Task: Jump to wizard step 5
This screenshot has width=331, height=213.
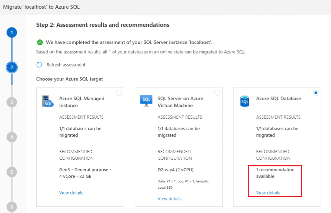Action: point(12,172)
